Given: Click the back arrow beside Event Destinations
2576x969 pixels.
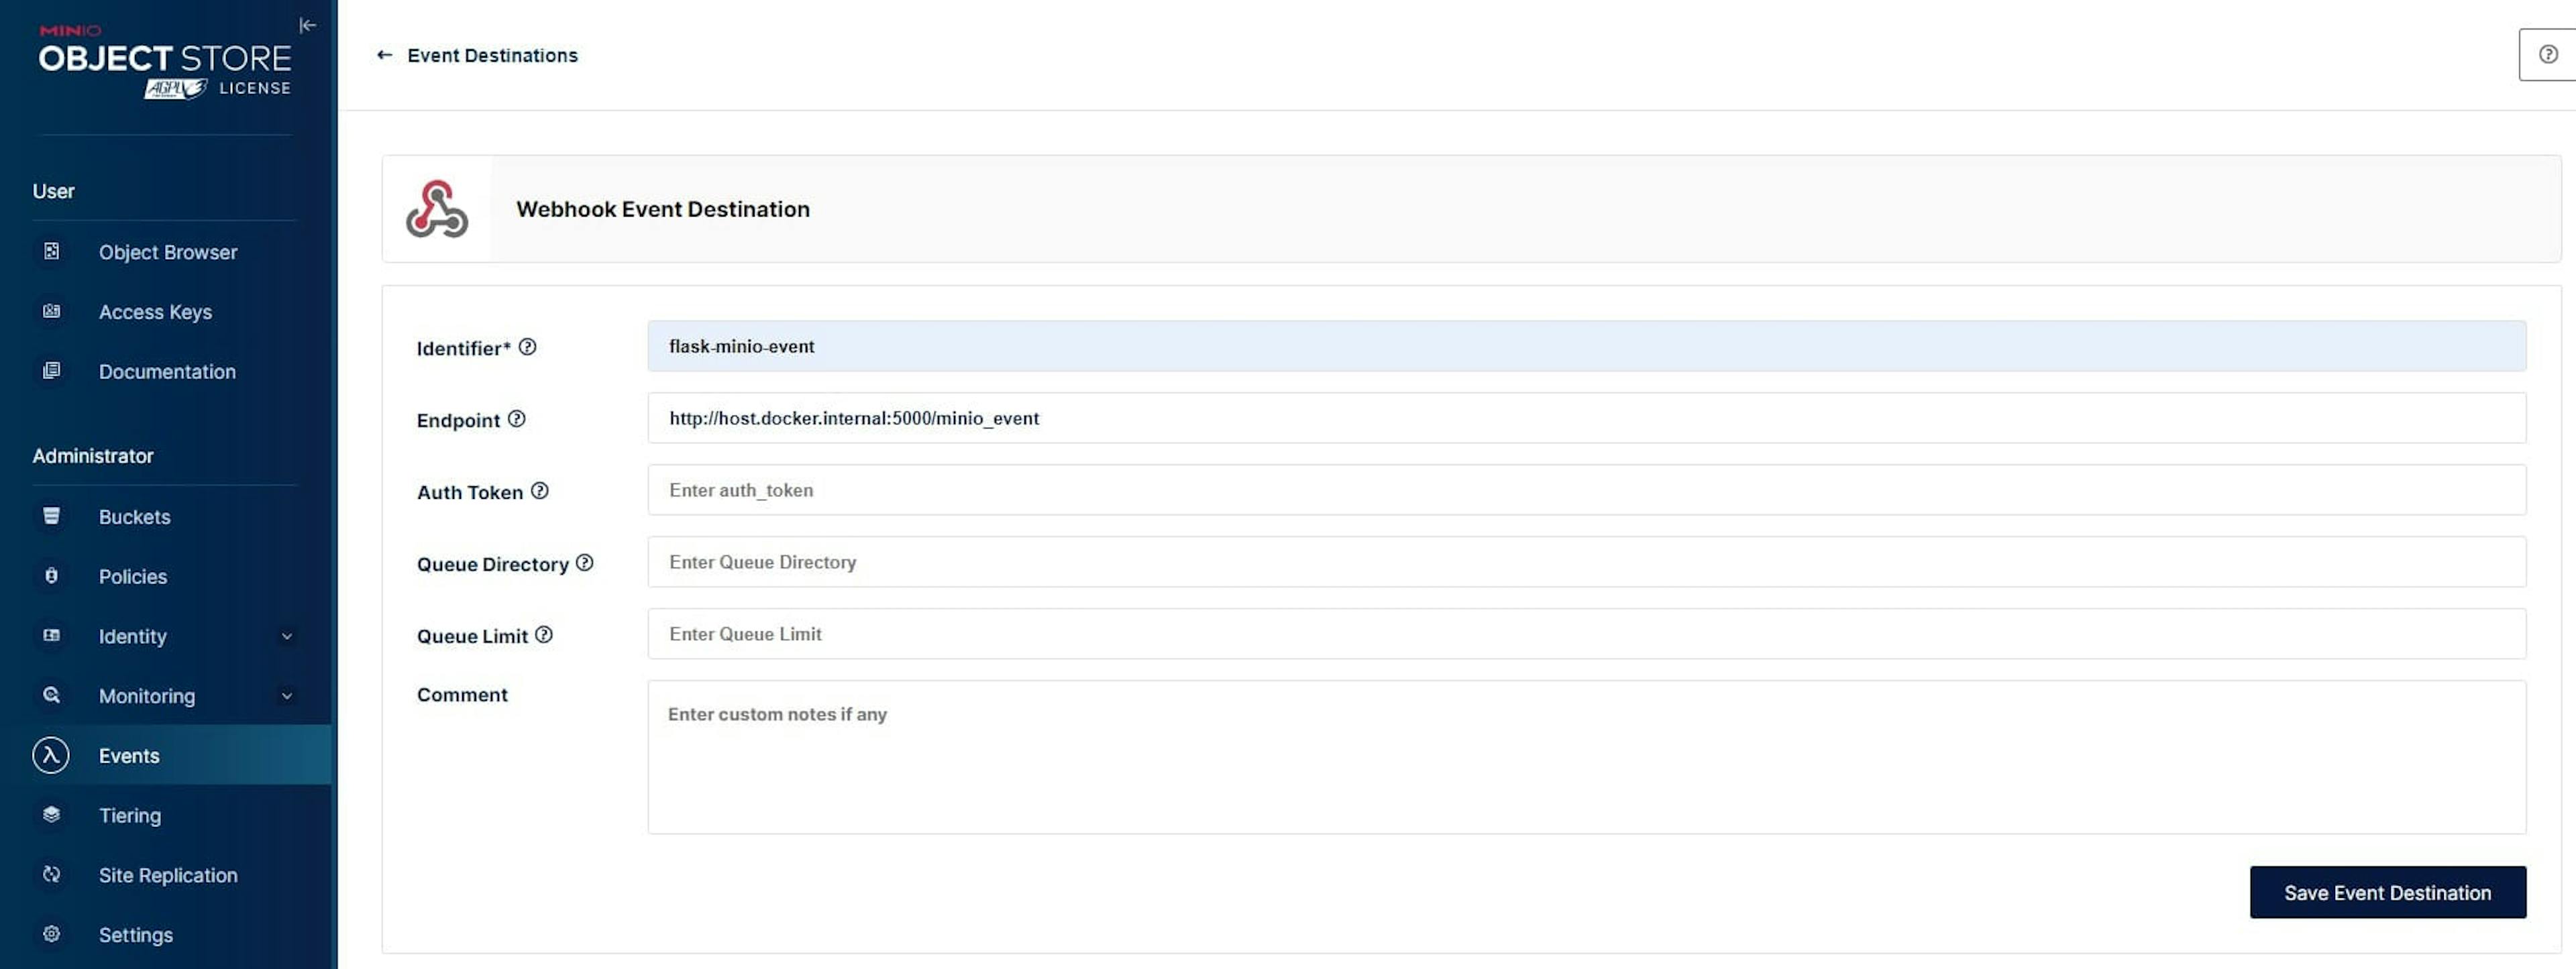Looking at the screenshot, I should pos(384,55).
